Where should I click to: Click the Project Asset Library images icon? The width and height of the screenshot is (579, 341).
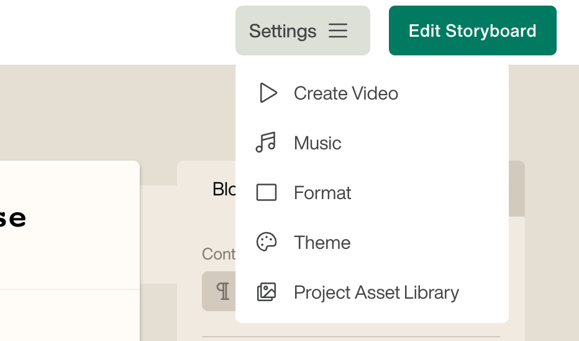coord(267,292)
